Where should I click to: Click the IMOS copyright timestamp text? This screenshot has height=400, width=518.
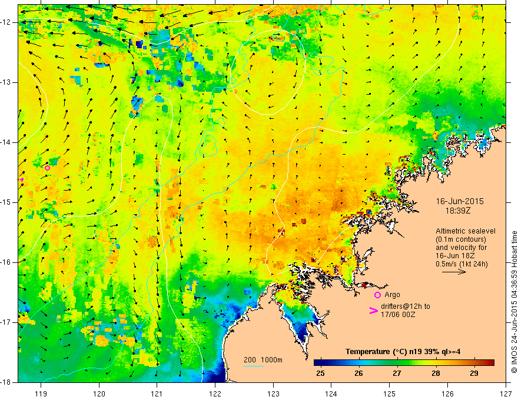pyautogui.click(x=514, y=302)
